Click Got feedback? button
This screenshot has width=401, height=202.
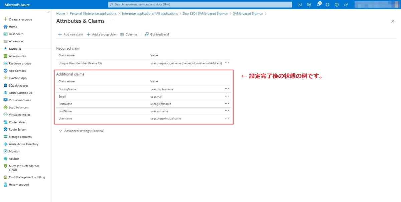click(x=157, y=34)
